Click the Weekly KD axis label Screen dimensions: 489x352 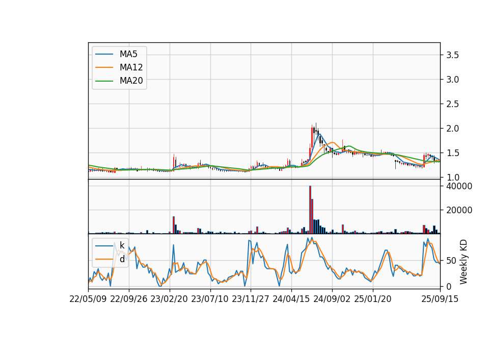tap(463, 262)
